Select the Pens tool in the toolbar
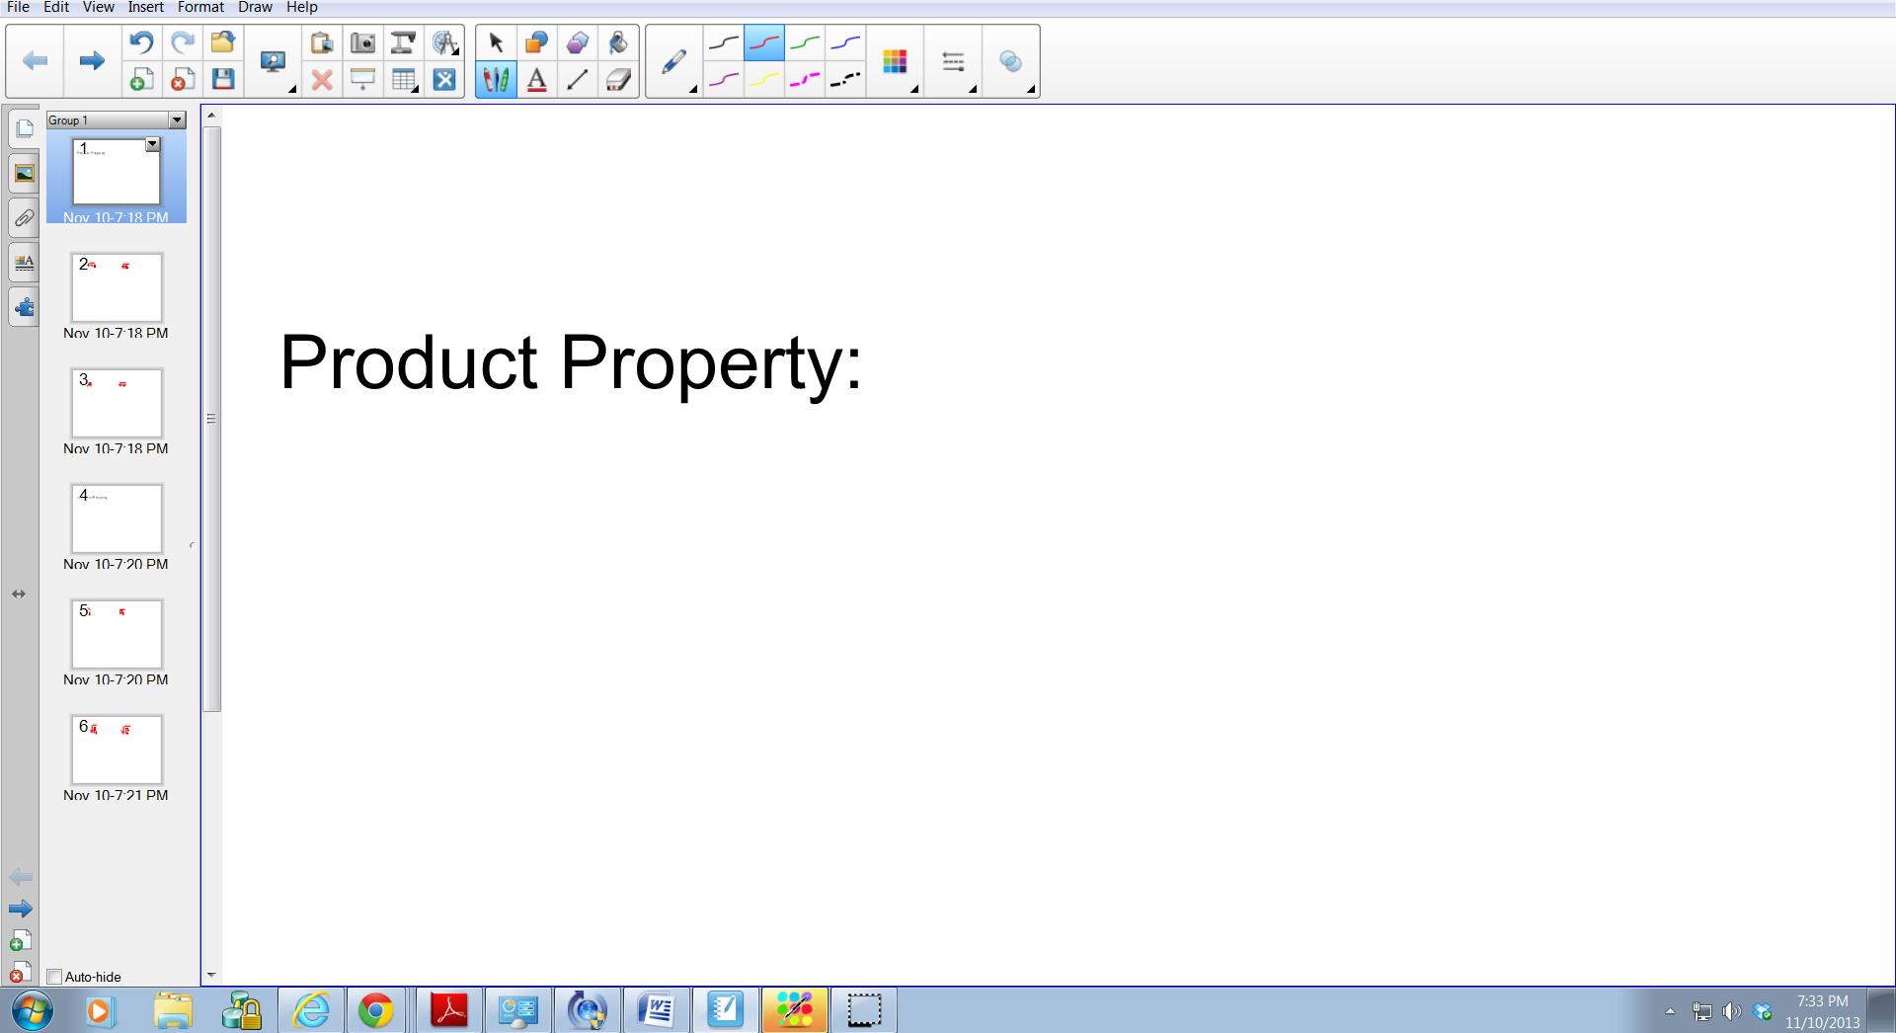 [496, 79]
